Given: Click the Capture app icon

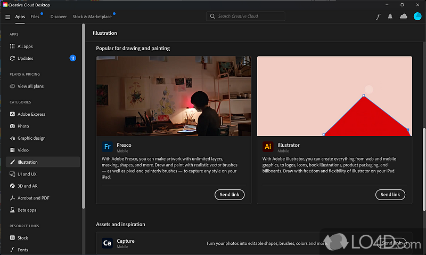Looking at the screenshot, I should click(x=108, y=243).
